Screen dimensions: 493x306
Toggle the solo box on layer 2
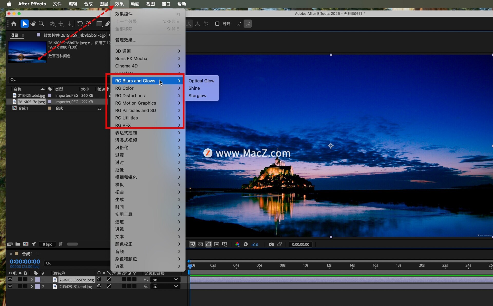20,286
